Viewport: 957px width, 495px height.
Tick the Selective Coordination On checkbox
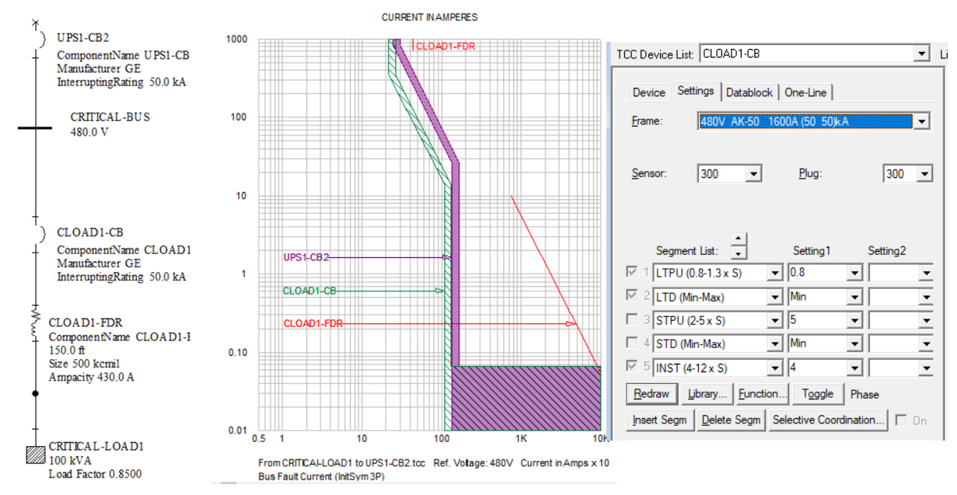900,420
